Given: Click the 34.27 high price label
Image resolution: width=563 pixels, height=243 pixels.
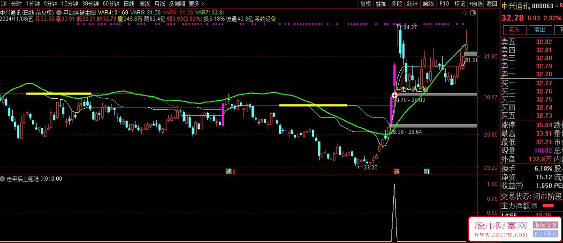Looking at the screenshot, I should 410,28.
